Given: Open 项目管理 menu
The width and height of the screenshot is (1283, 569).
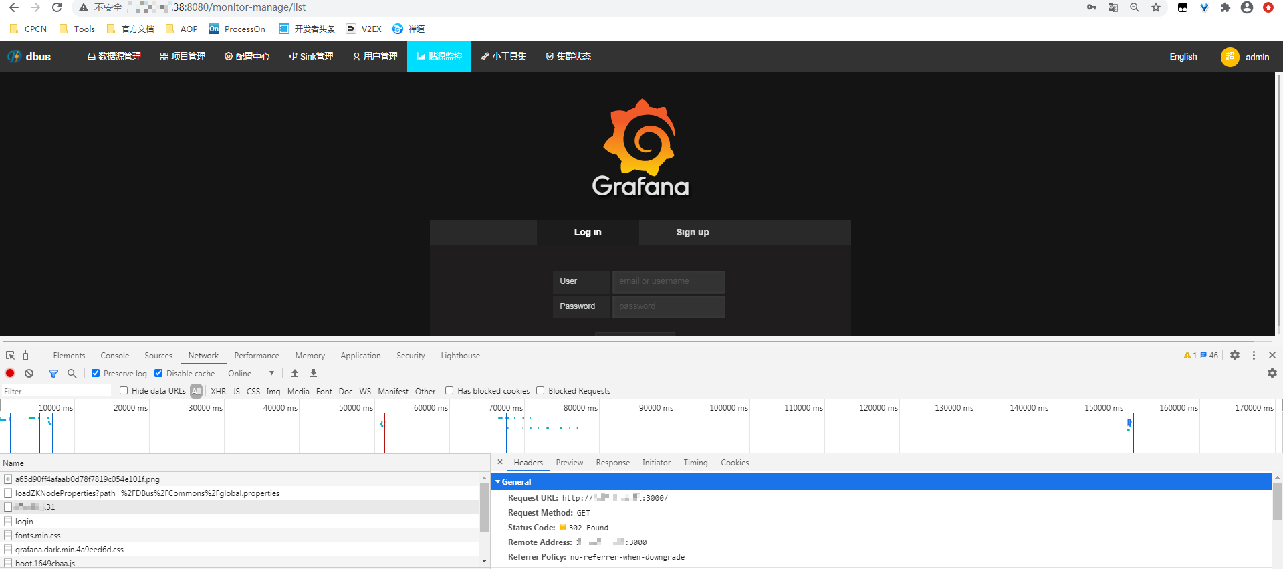Looking at the screenshot, I should coord(183,56).
